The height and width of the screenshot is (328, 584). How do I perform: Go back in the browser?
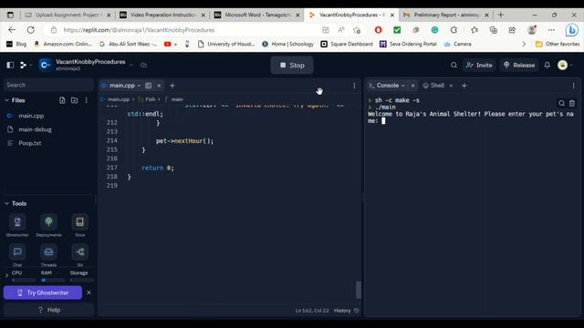12,30
